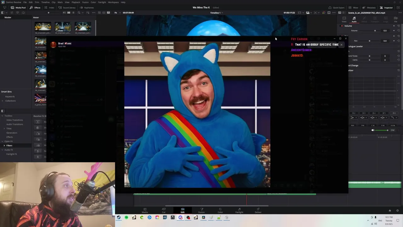
Task: Open the Mark menu
Action: [60, 2]
